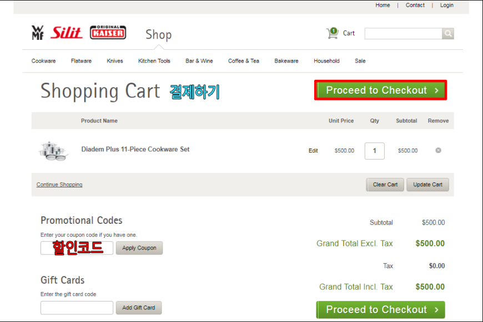Edit the Diadem Plus cart item
The image size is (483, 322).
[x=313, y=151]
